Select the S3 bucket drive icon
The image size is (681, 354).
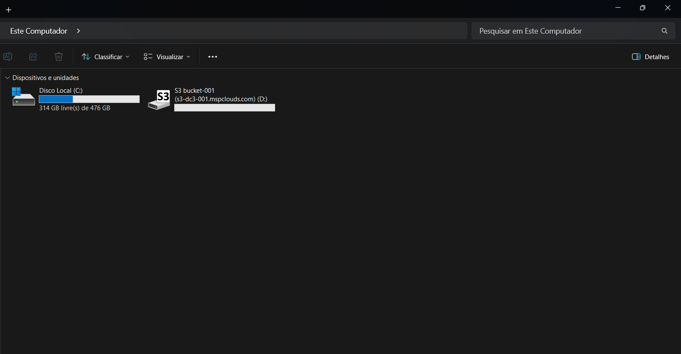159,99
